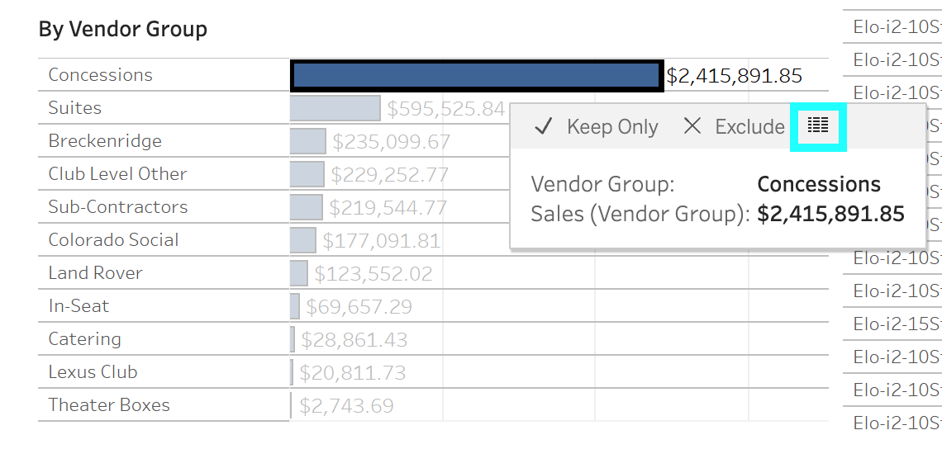
Task: Click the Theater Boxes label
Action: (109, 405)
